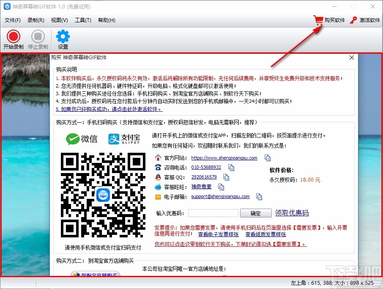Viewport: 383px width, 289px height.
Task: Click the Alipay logo
Action: [124, 139]
